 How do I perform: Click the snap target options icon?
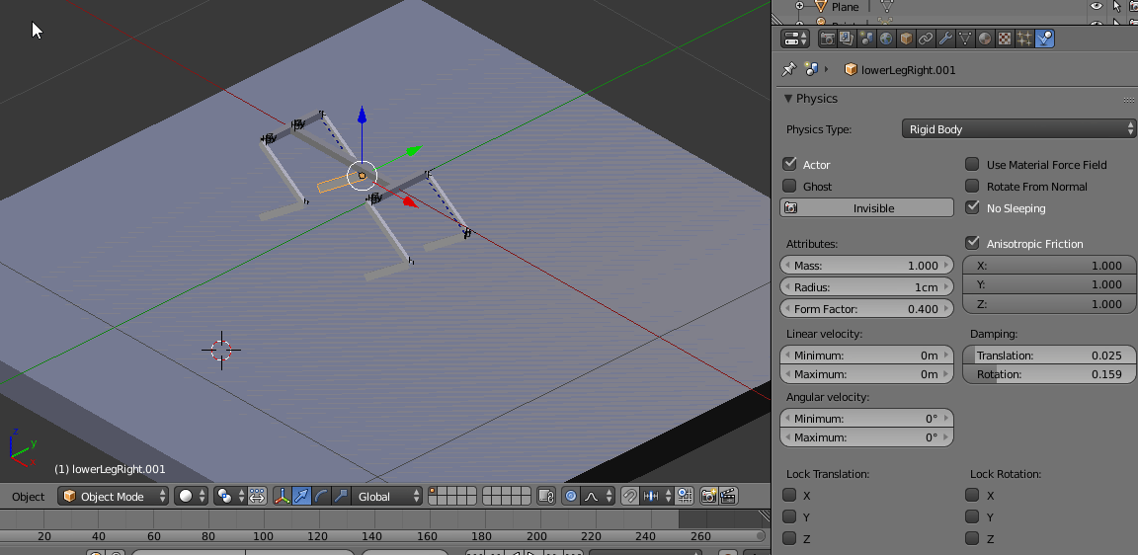[685, 496]
